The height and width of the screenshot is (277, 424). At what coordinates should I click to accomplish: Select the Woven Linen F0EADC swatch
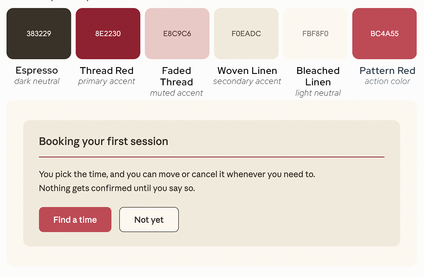(x=246, y=34)
